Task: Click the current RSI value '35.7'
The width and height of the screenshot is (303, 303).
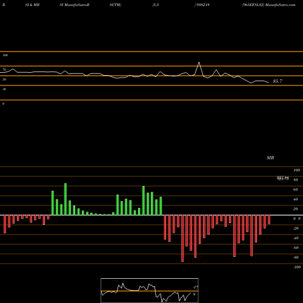Action: (278, 81)
